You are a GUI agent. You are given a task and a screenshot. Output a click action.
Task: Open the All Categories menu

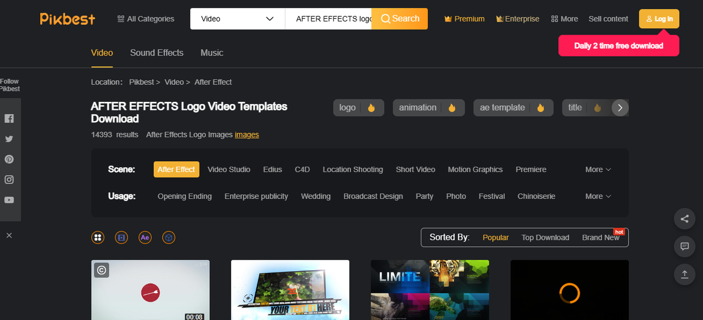click(146, 19)
